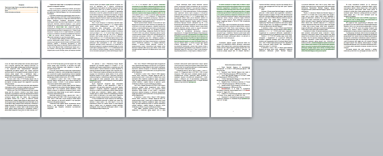Select the seventh page of the document
The height and width of the screenshot is (156, 383).
click(x=273, y=29)
